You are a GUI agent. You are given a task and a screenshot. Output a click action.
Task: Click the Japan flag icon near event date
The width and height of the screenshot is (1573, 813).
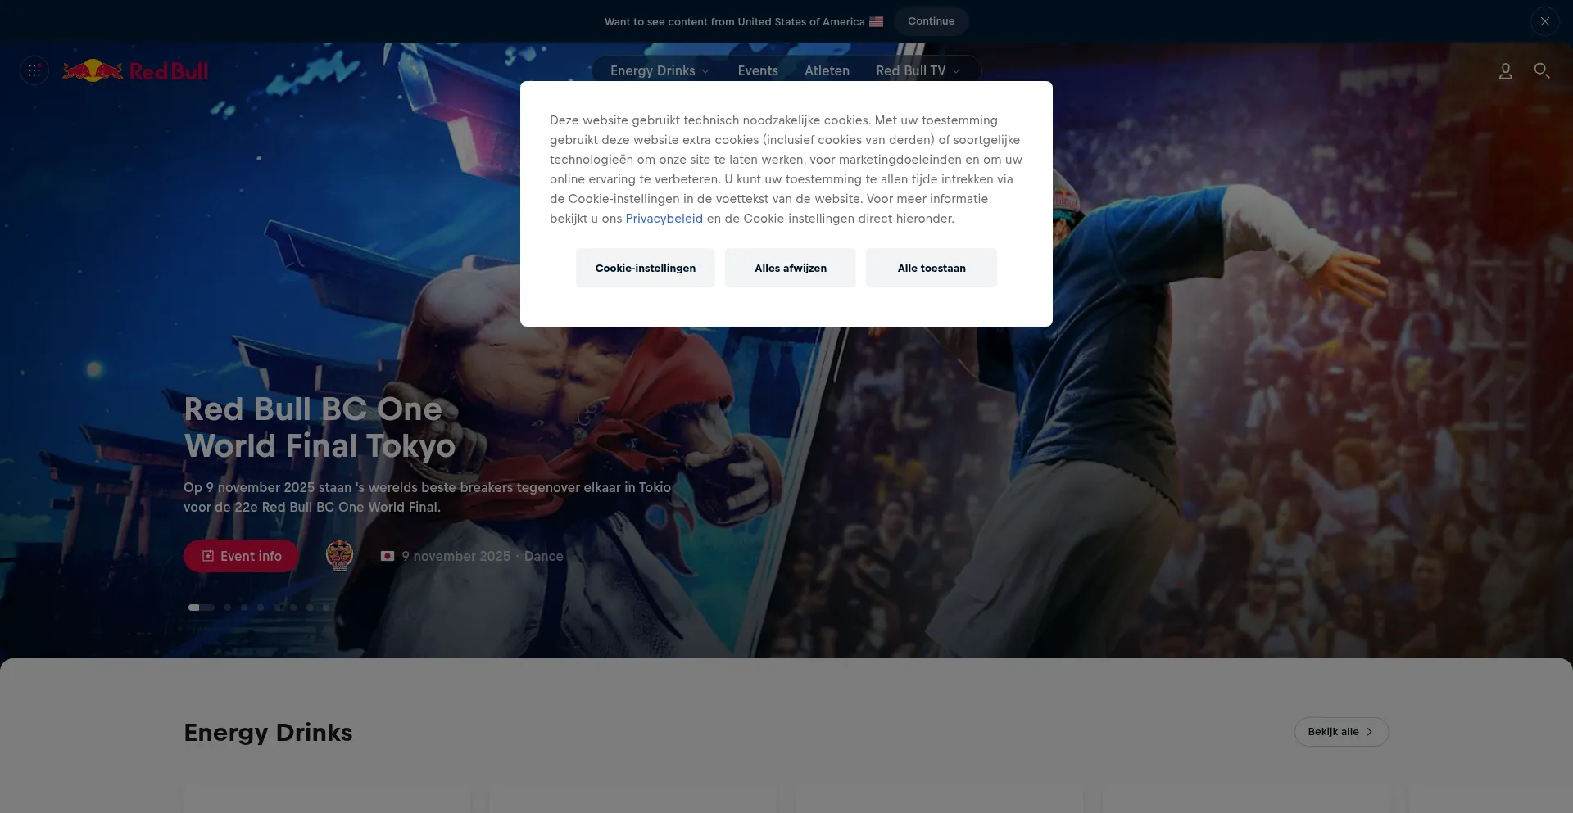click(388, 556)
